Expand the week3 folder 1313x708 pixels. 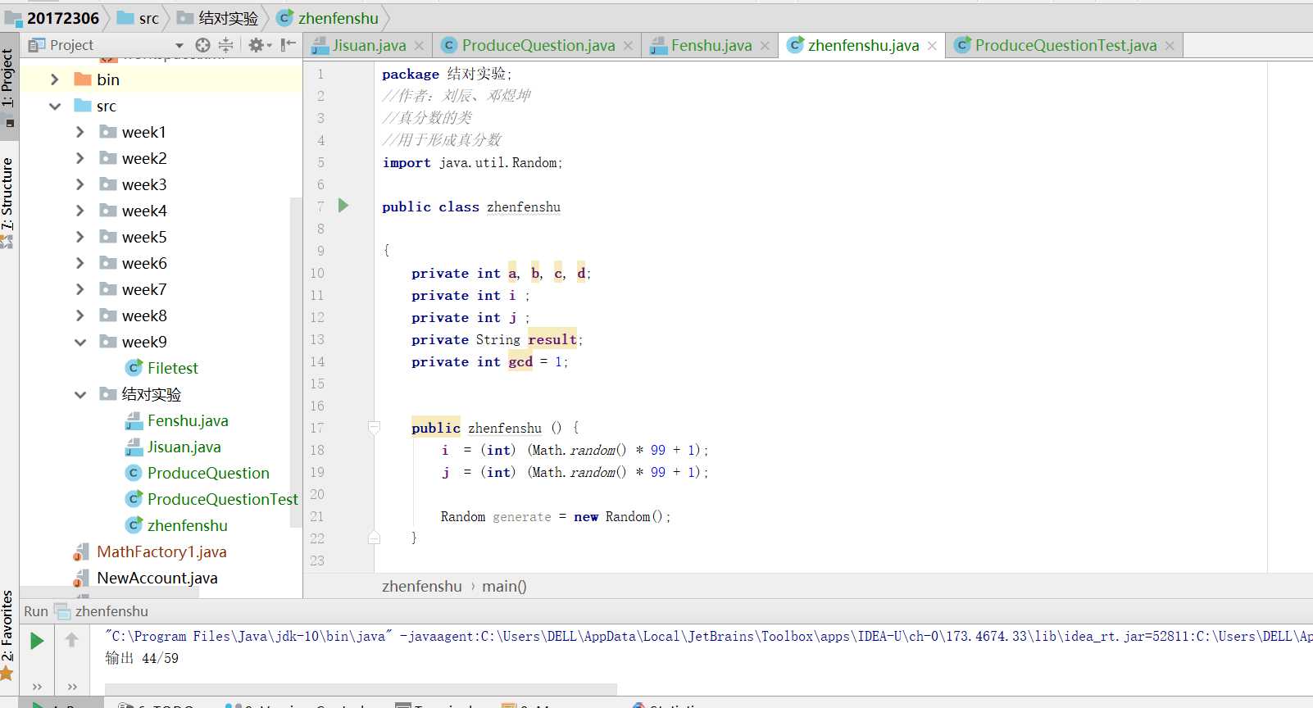click(80, 184)
